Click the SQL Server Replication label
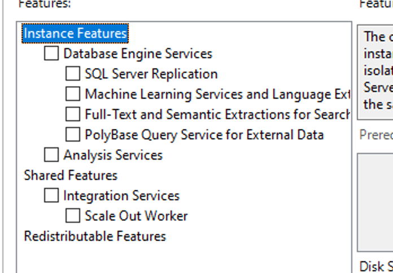The height and width of the screenshot is (273, 393). click(x=151, y=74)
